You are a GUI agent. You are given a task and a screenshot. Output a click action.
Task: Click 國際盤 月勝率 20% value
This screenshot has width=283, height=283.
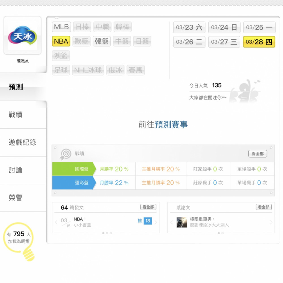tap(114, 169)
